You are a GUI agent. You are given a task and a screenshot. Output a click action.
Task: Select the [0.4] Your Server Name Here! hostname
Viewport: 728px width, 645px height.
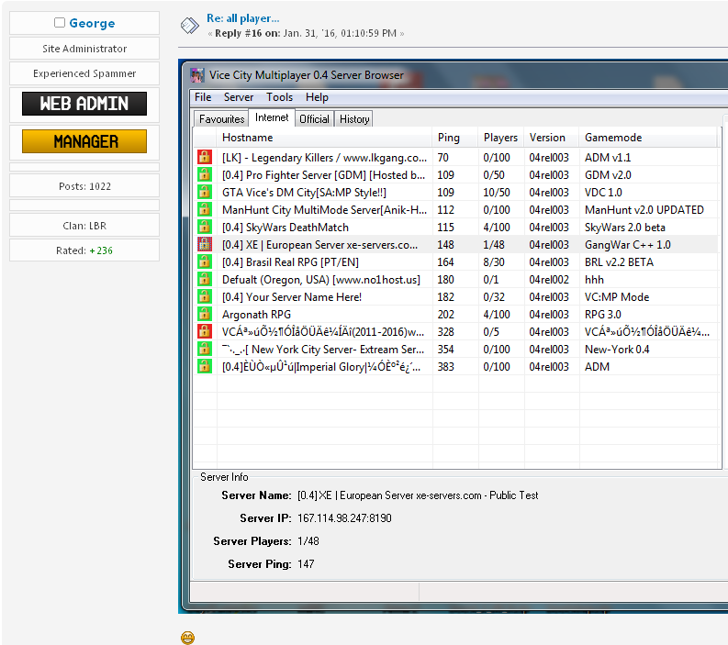[292, 297]
